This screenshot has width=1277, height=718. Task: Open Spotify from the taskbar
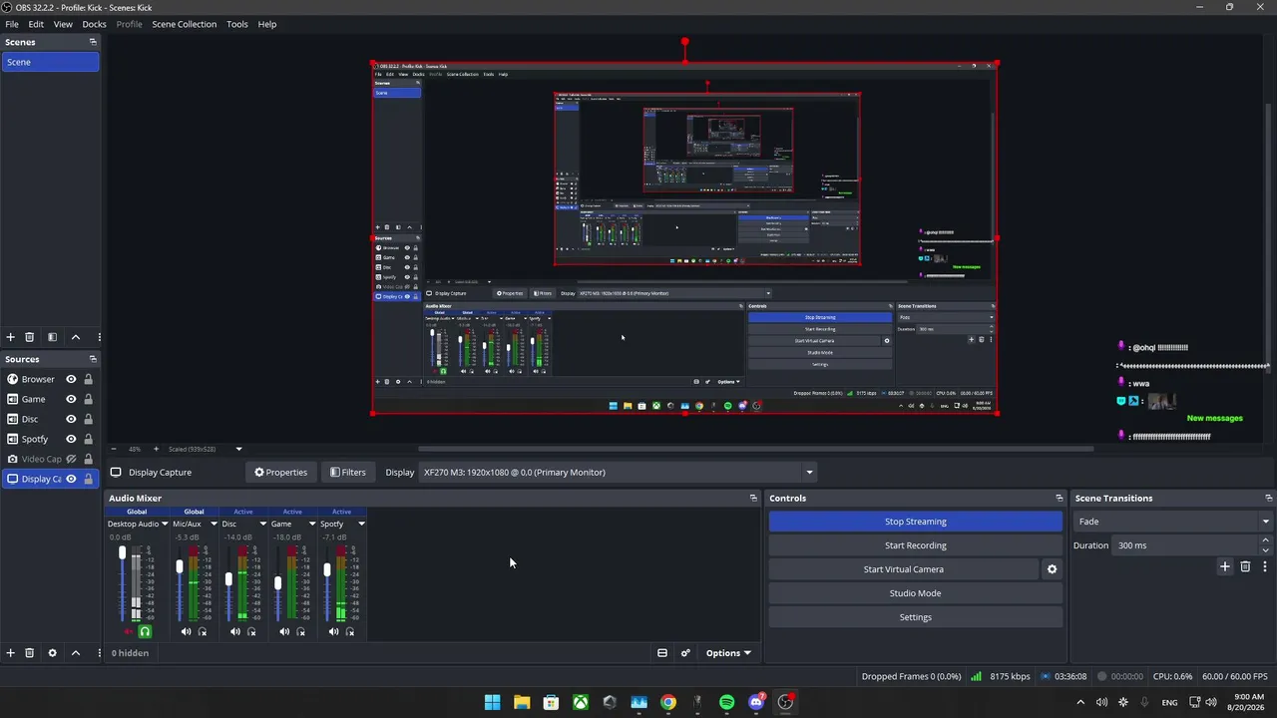[x=726, y=702]
